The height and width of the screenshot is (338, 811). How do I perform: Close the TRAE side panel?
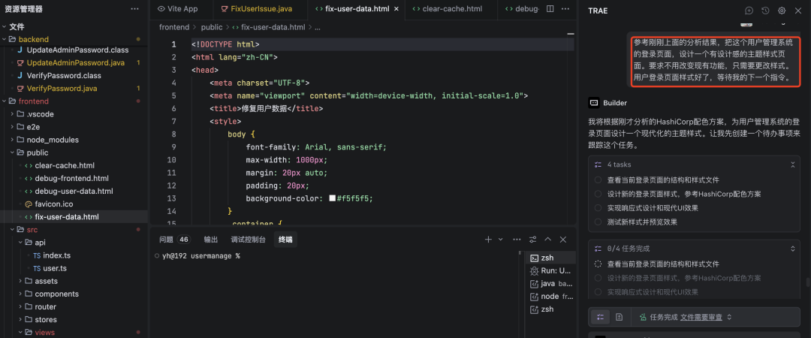click(797, 11)
